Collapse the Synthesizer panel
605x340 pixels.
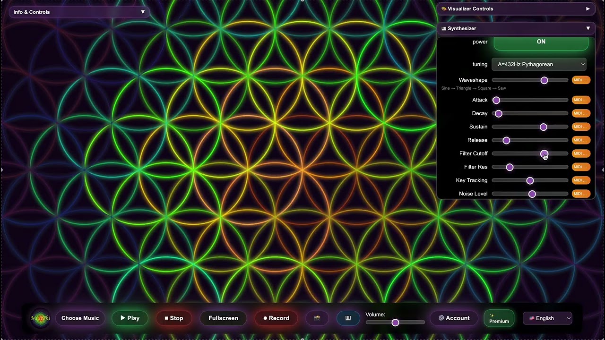pyautogui.click(x=516, y=28)
